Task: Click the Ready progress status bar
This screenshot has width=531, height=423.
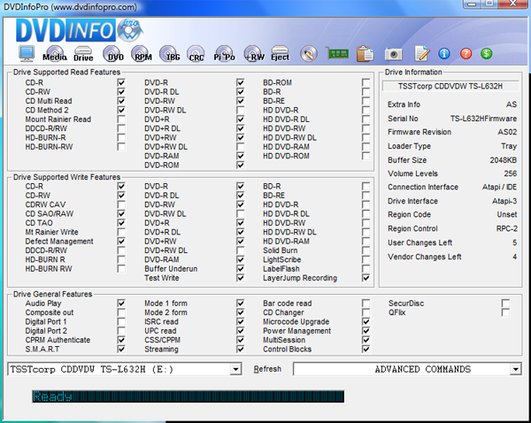Action: (x=189, y=396)
